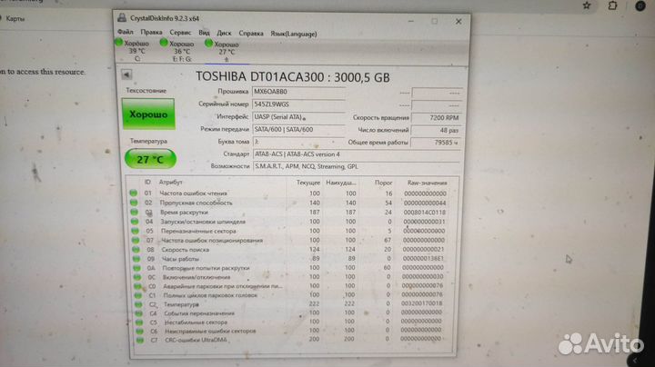Close the CrystalDiskInfo window

(458, 21)
